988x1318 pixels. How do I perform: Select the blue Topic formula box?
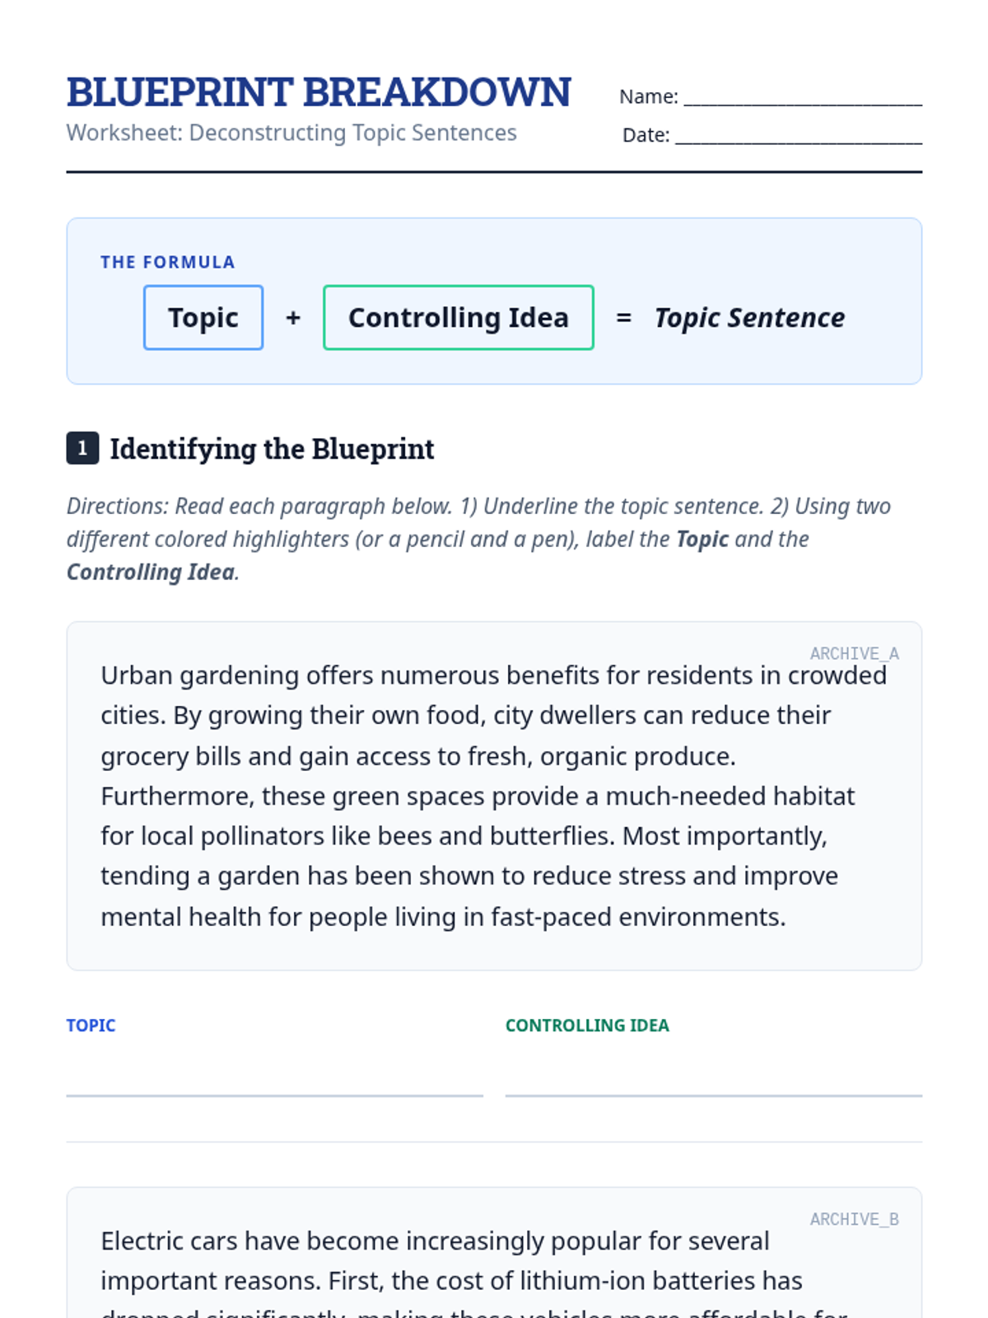click(203, 318)
